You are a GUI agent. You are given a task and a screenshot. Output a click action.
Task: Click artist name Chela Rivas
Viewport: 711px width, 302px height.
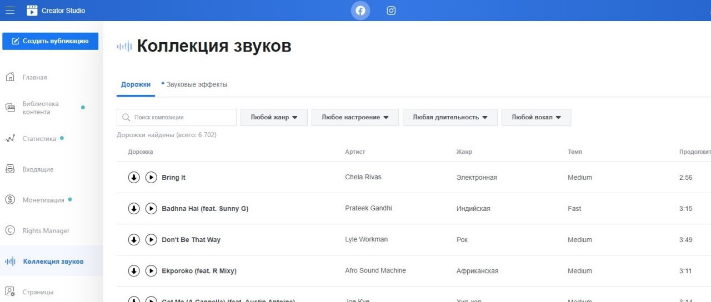pos(363,177)
